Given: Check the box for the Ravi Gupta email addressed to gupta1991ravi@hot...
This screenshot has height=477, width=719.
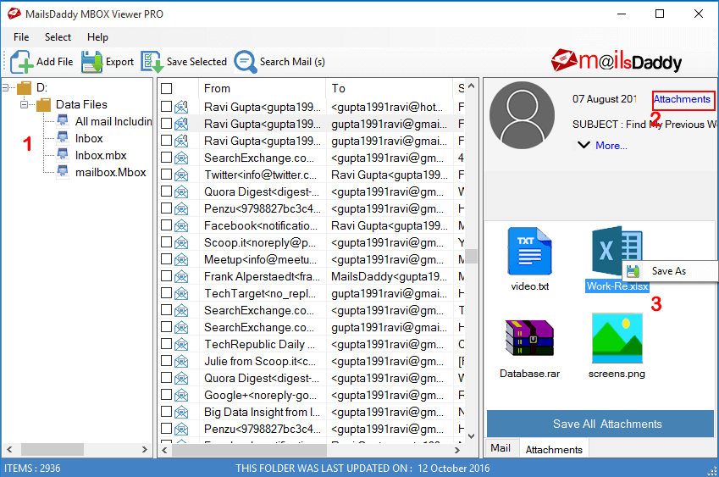Looking at the screenshot, I should 167,107.
